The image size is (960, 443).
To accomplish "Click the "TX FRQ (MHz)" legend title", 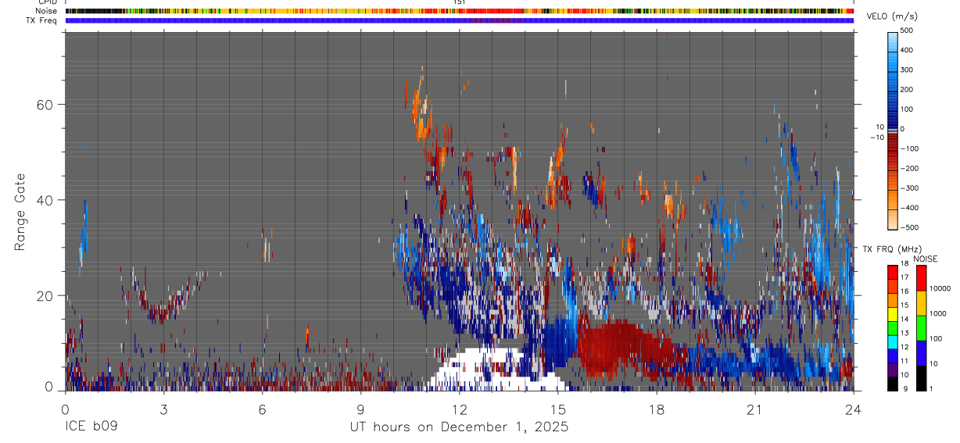I will (x=891, y=249).
